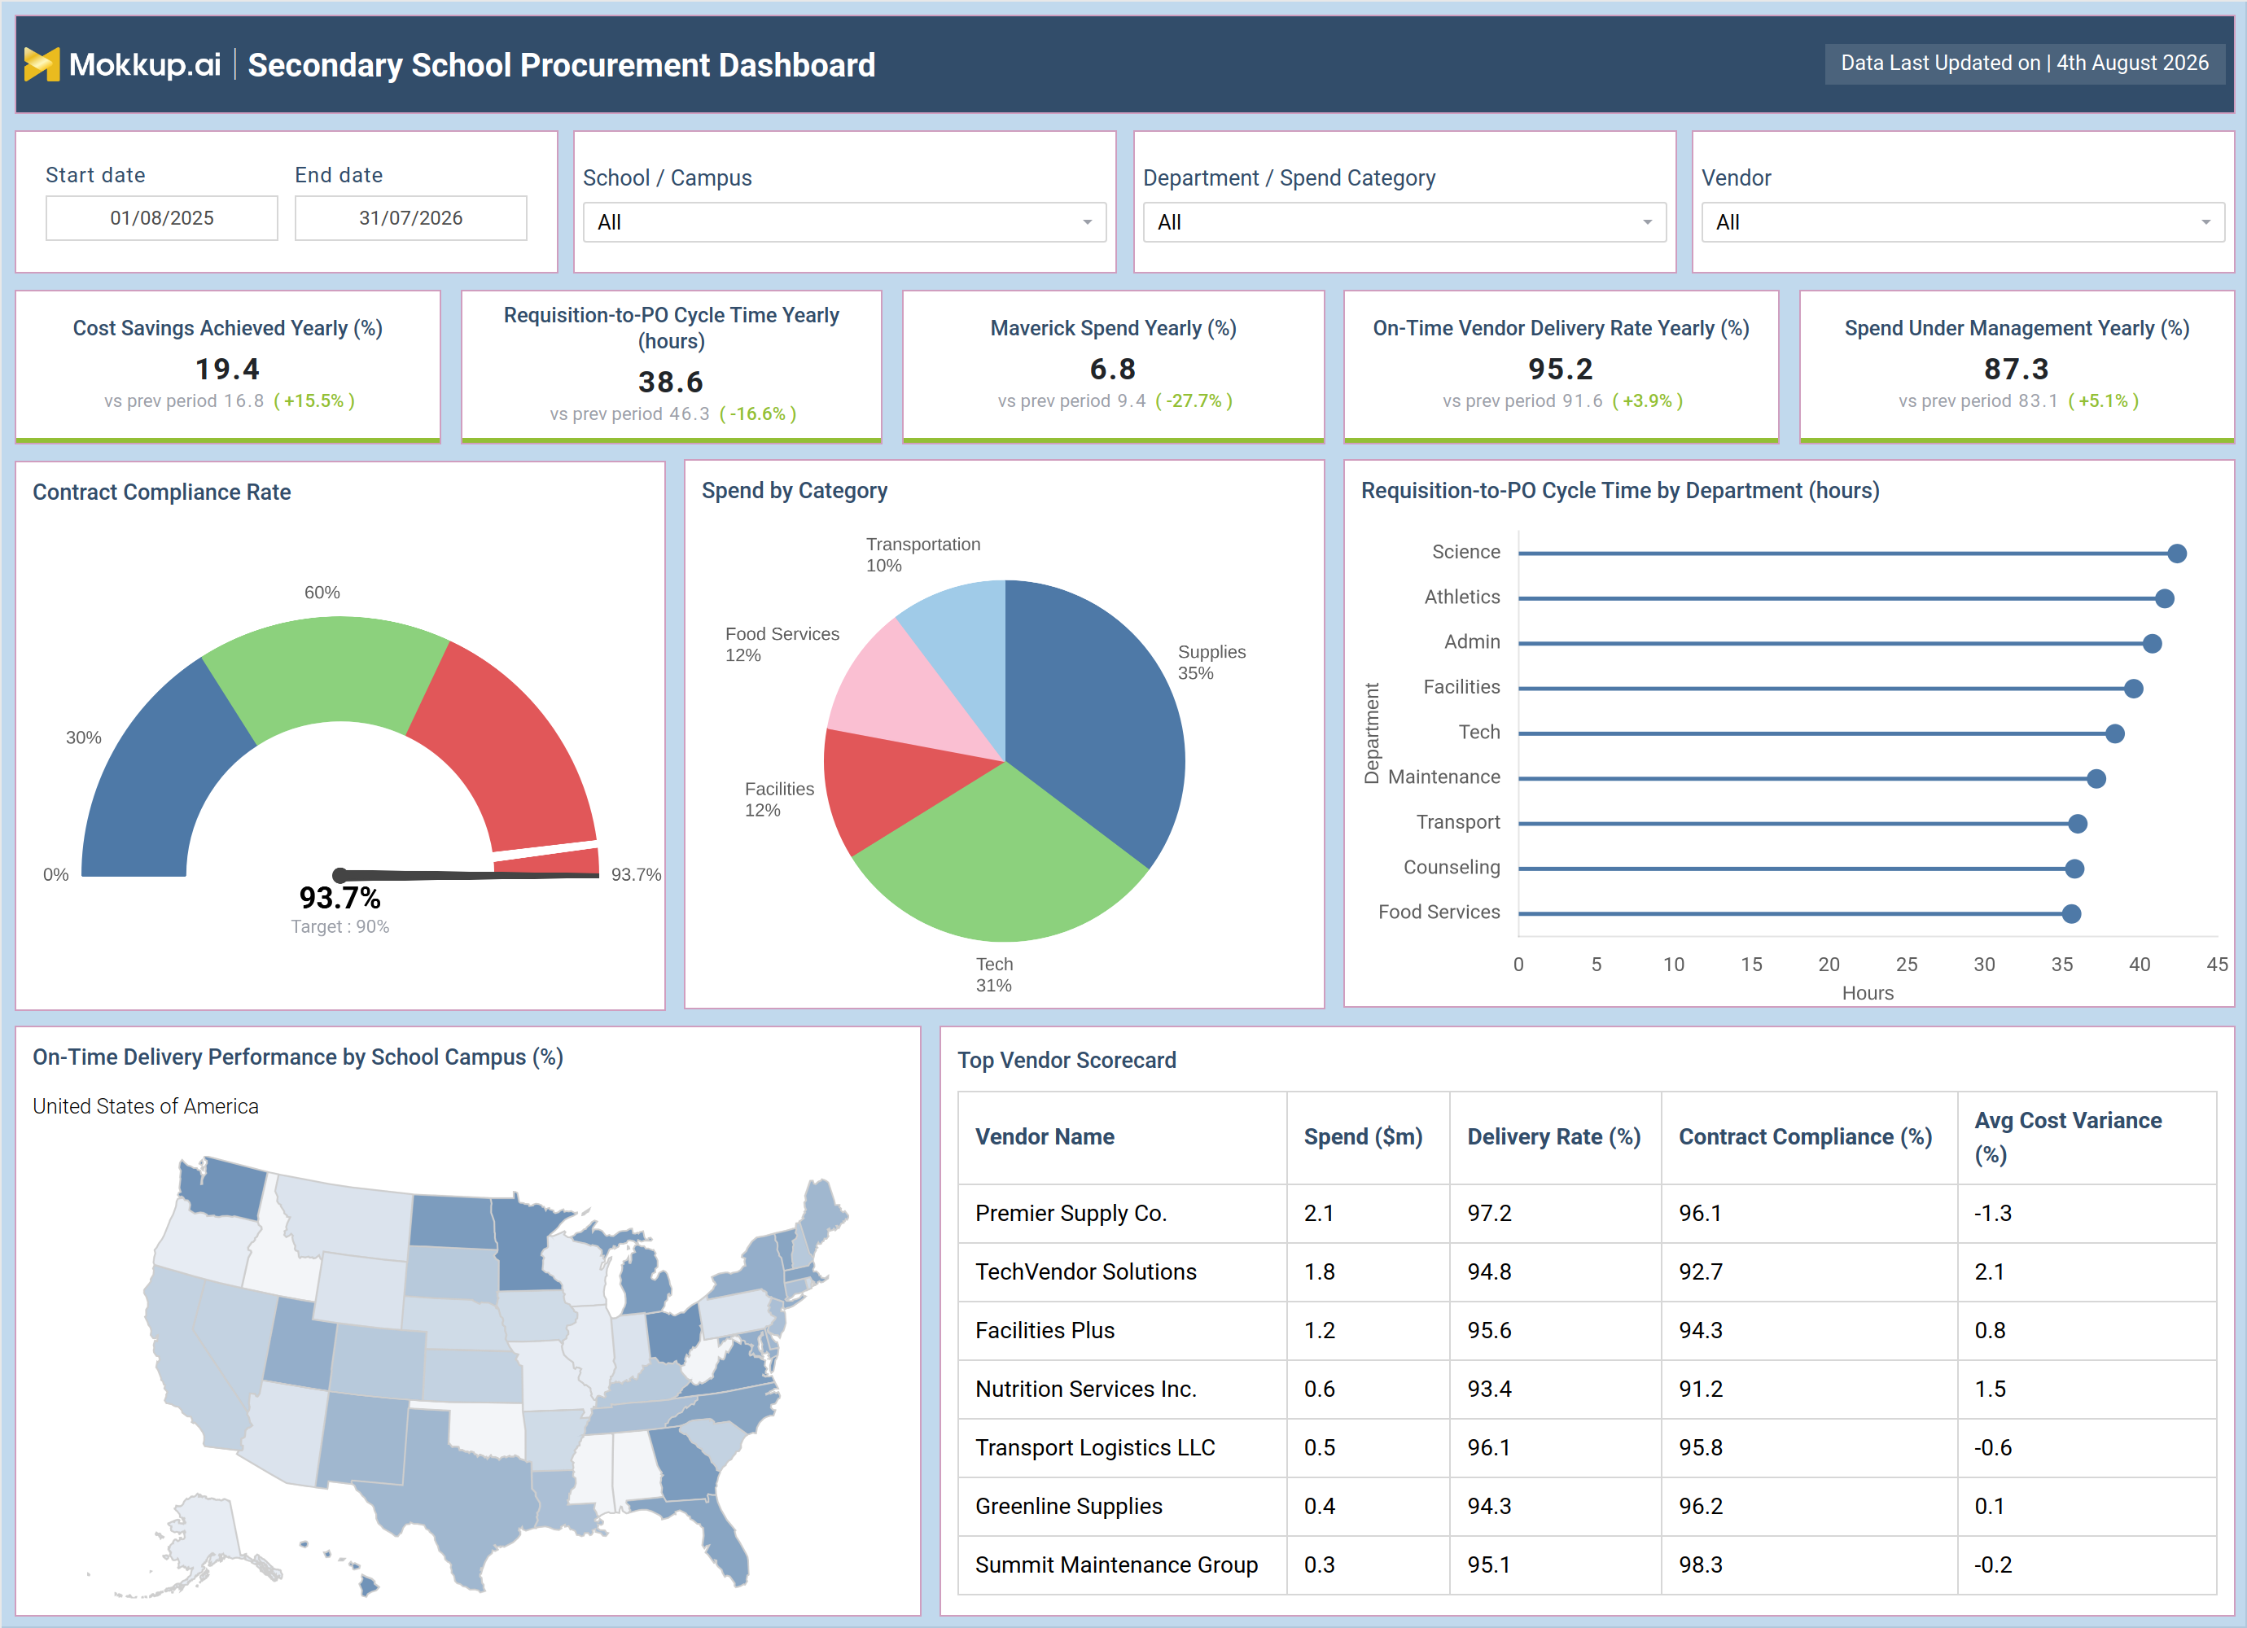2247x1628 pixels.
Task: Click the Data Last Updated badge
Action: 2024,63
